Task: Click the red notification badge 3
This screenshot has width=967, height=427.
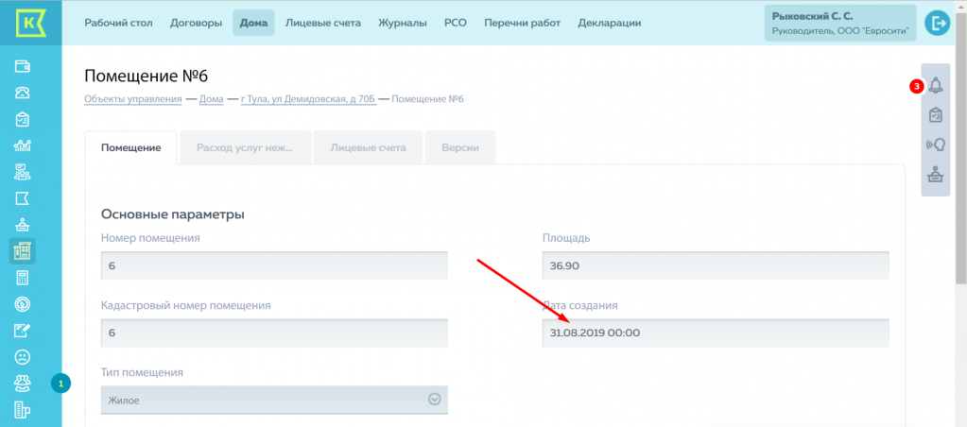Action: 917,86
